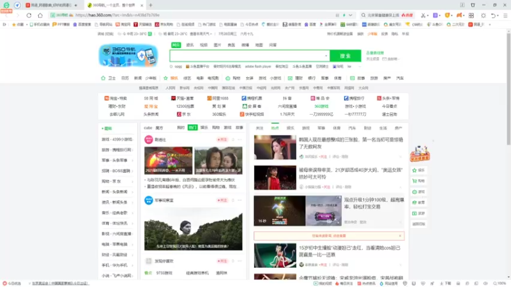Close the 360导航 tab

click(142, 5)
